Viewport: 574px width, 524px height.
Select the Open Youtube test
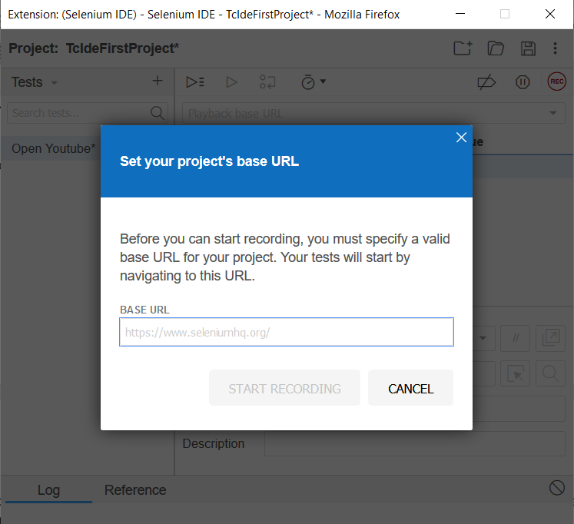point(54,148)
